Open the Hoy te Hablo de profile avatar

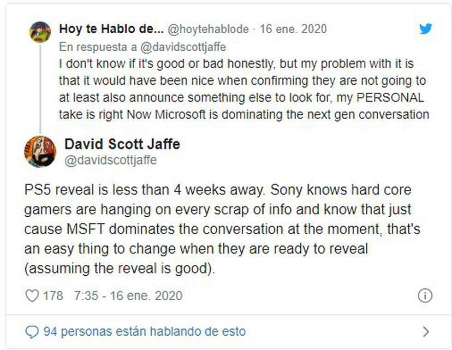tap(40, 32)
